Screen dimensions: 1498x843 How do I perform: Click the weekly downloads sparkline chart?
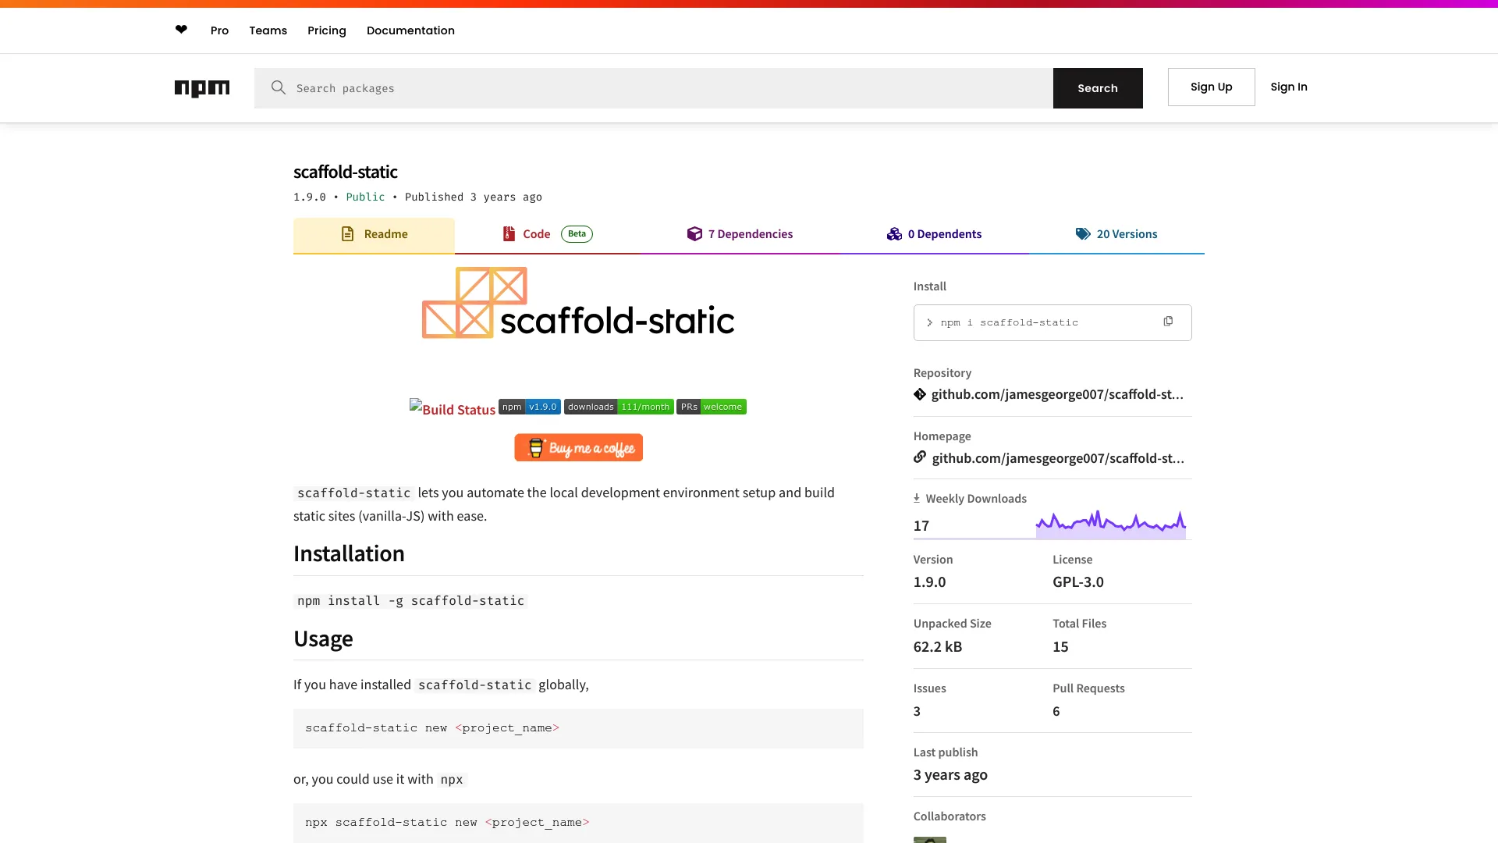click(1111, 524)
